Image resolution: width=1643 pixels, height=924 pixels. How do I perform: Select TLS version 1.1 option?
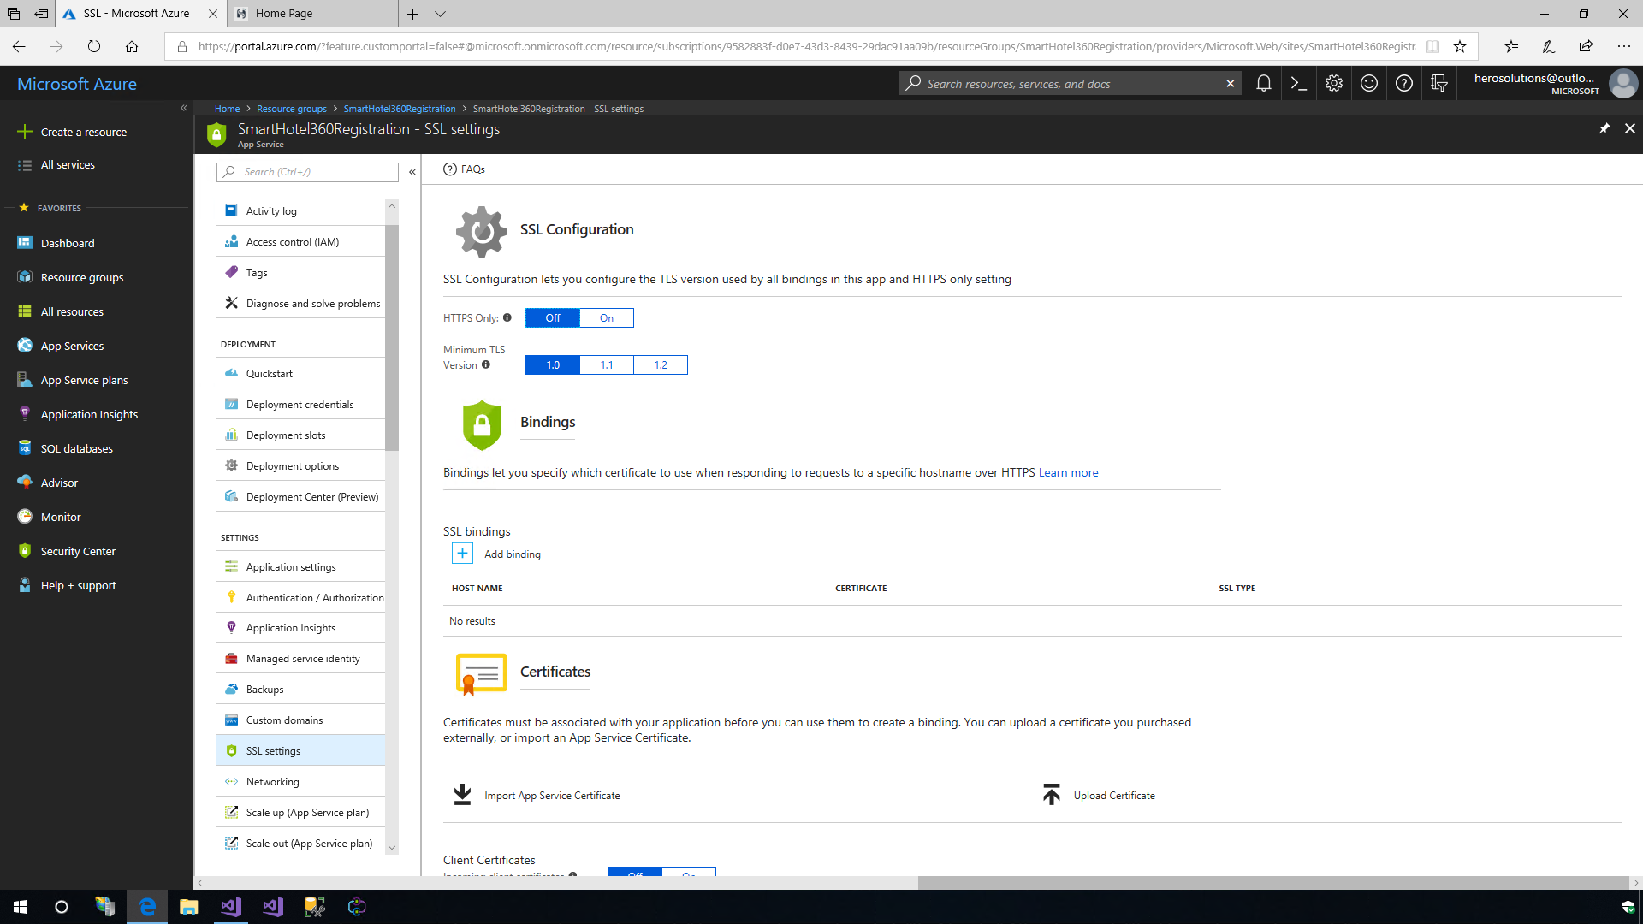tap(607, 365)
